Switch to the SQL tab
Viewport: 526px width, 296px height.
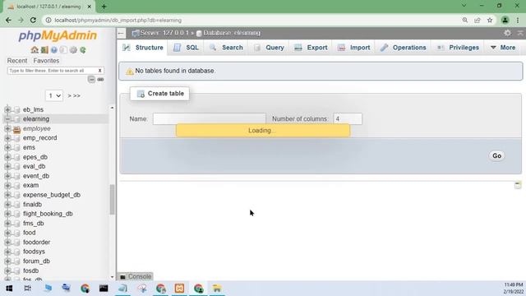point(187,48)
